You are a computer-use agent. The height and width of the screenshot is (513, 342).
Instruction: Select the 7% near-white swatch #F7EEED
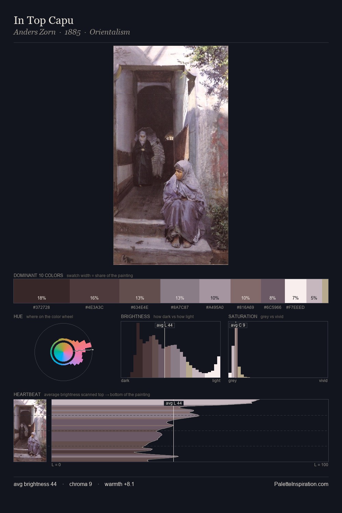click(x=295, y=291)
